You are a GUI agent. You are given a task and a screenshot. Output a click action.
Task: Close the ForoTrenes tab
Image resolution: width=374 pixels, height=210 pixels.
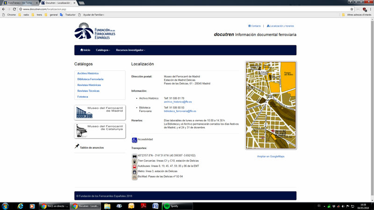click(37, 3)
